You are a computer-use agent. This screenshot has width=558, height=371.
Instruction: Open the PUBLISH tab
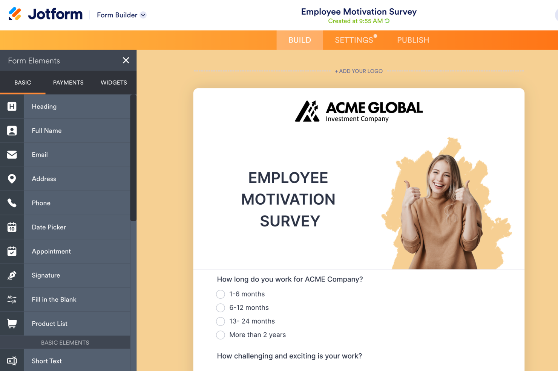413,40
